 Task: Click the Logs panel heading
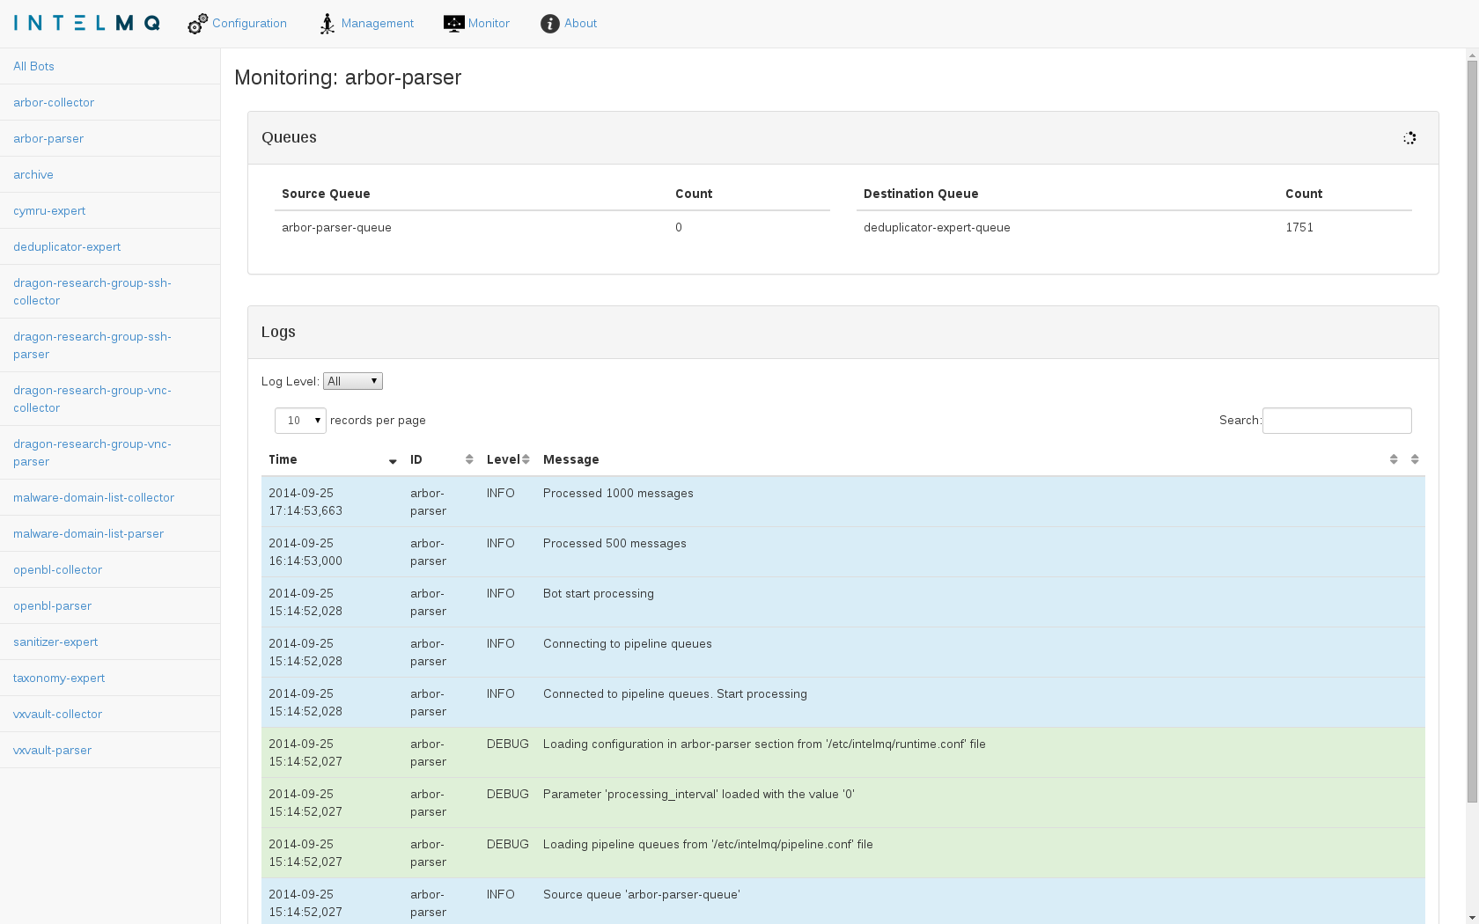click(x=278, y=332)
